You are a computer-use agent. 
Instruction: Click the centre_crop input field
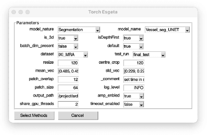pos(134,63)
